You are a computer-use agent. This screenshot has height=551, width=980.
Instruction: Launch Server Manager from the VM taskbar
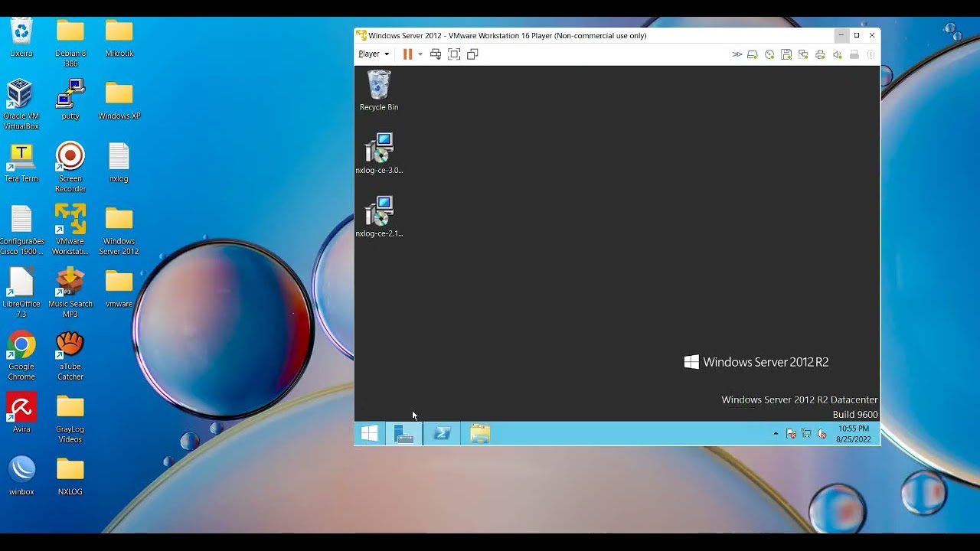(403, 434)
